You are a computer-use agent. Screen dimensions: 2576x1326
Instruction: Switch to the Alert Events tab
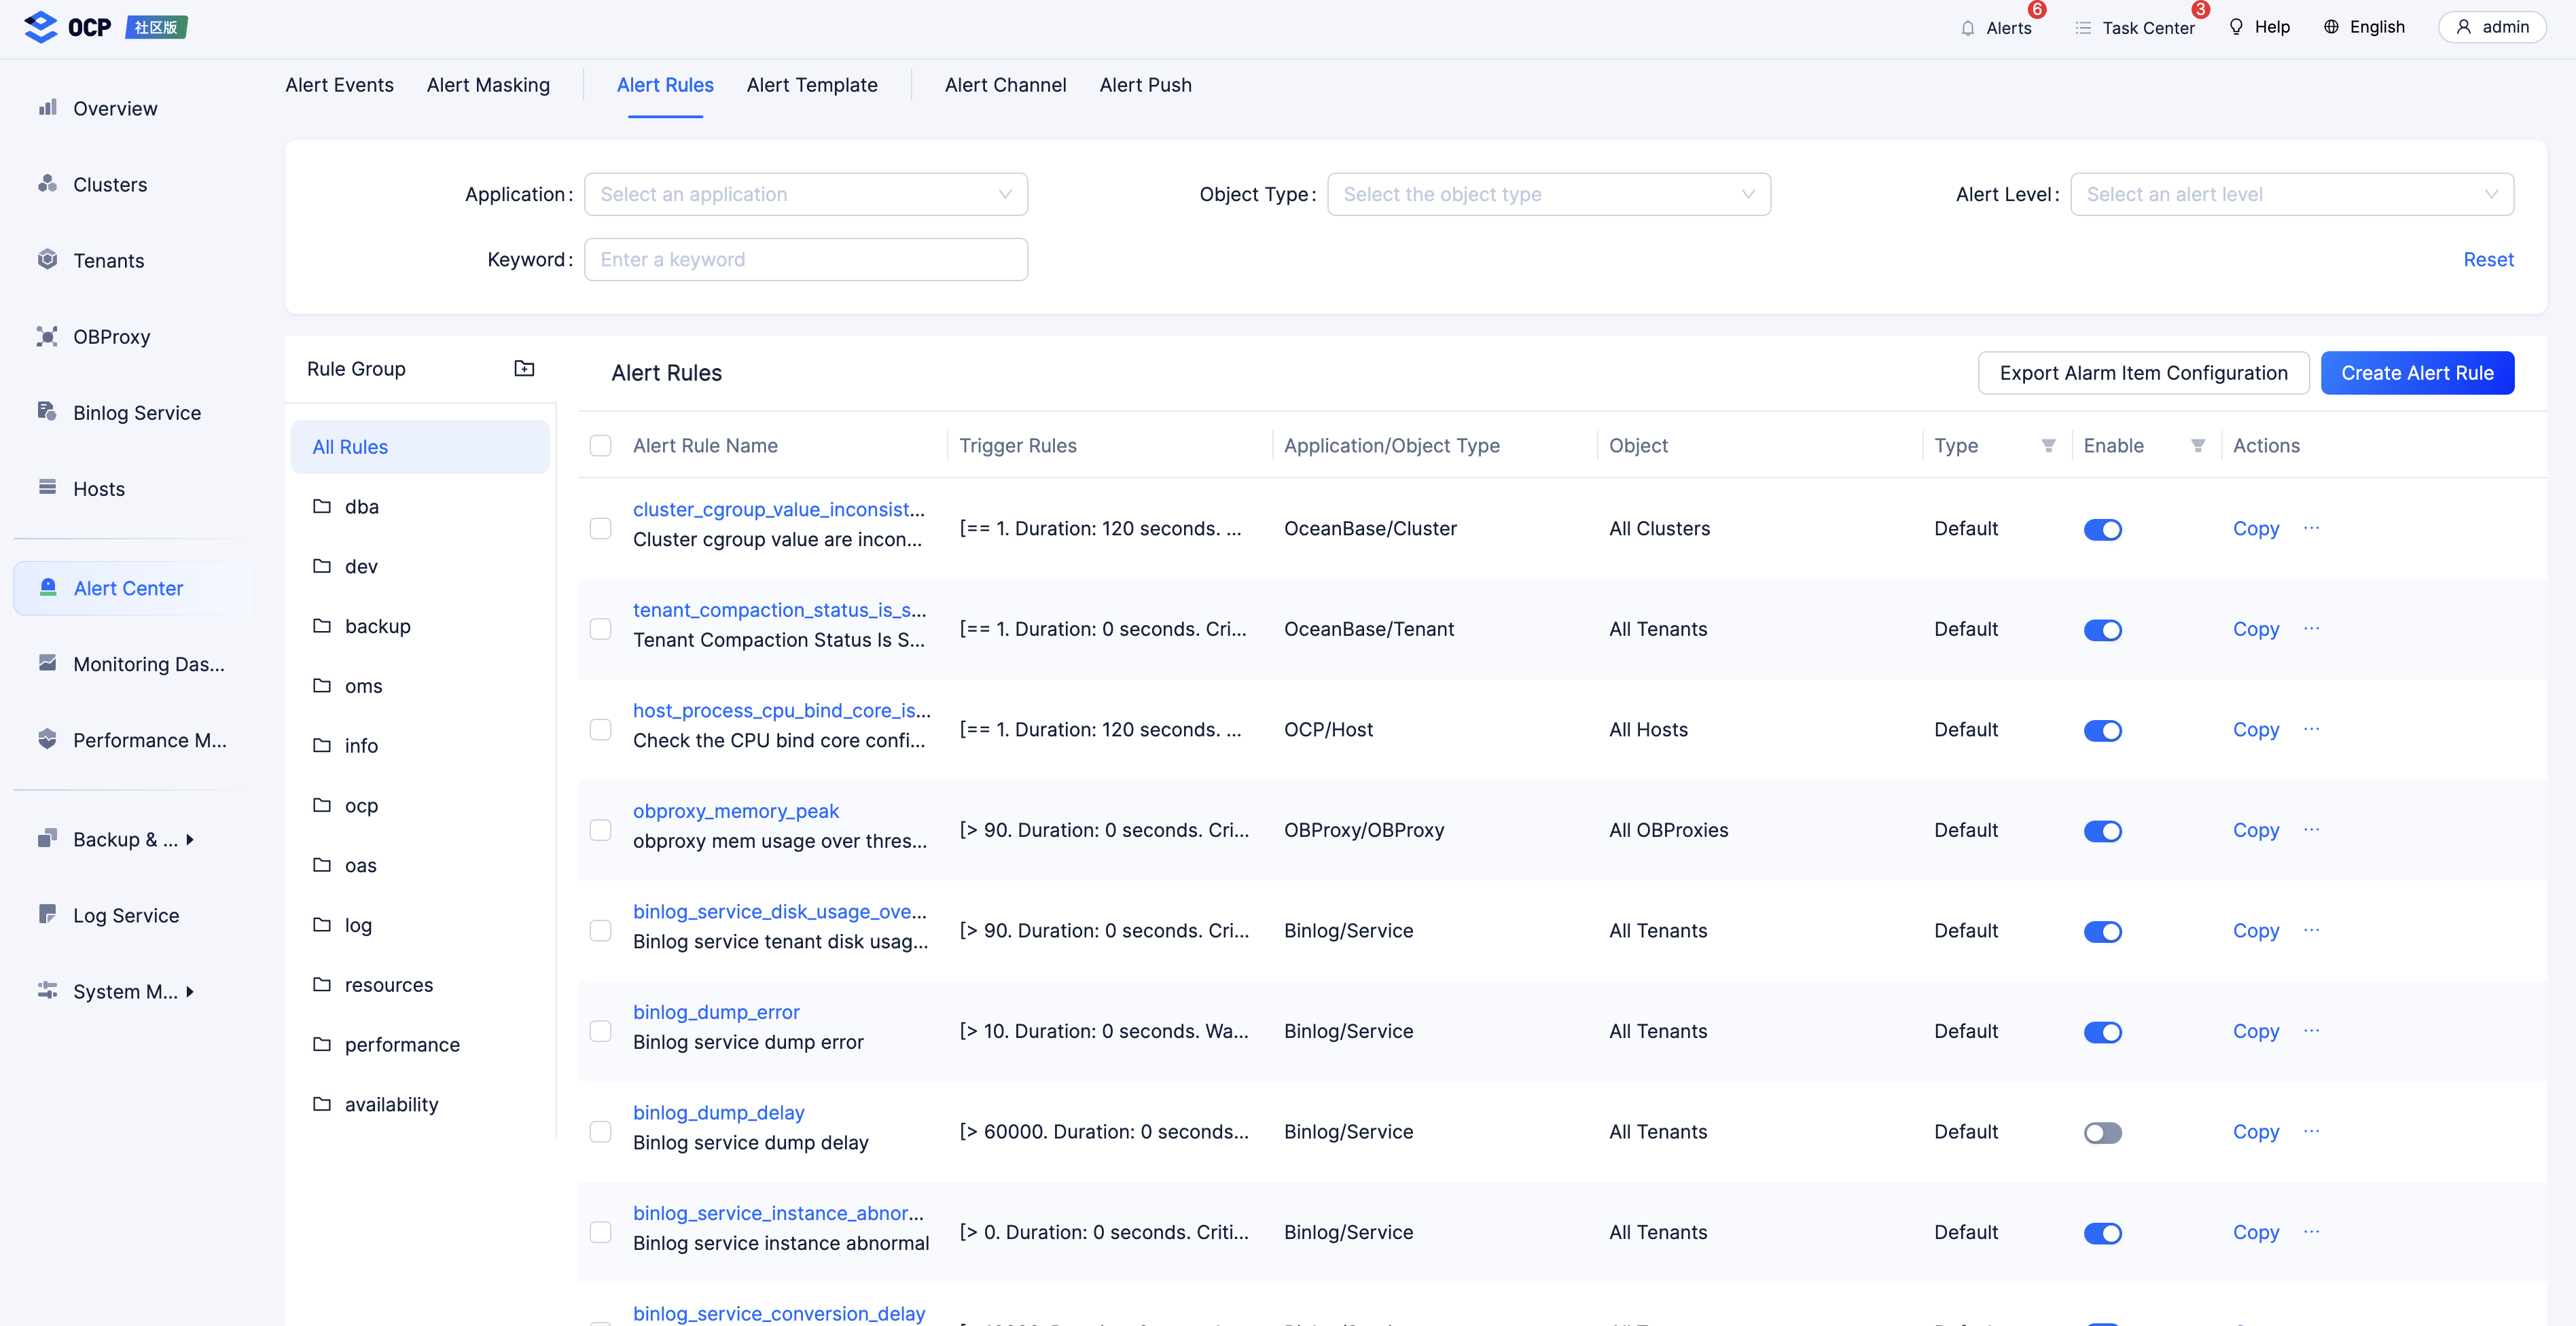point(339,85)
